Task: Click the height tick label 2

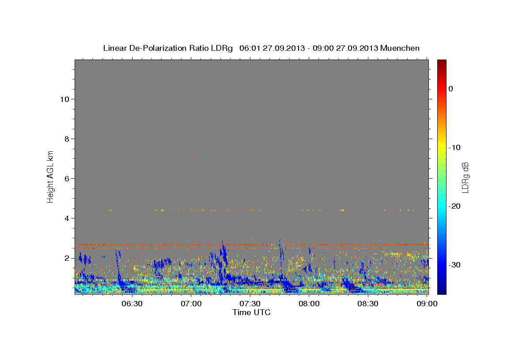Action: pos(67,258)
